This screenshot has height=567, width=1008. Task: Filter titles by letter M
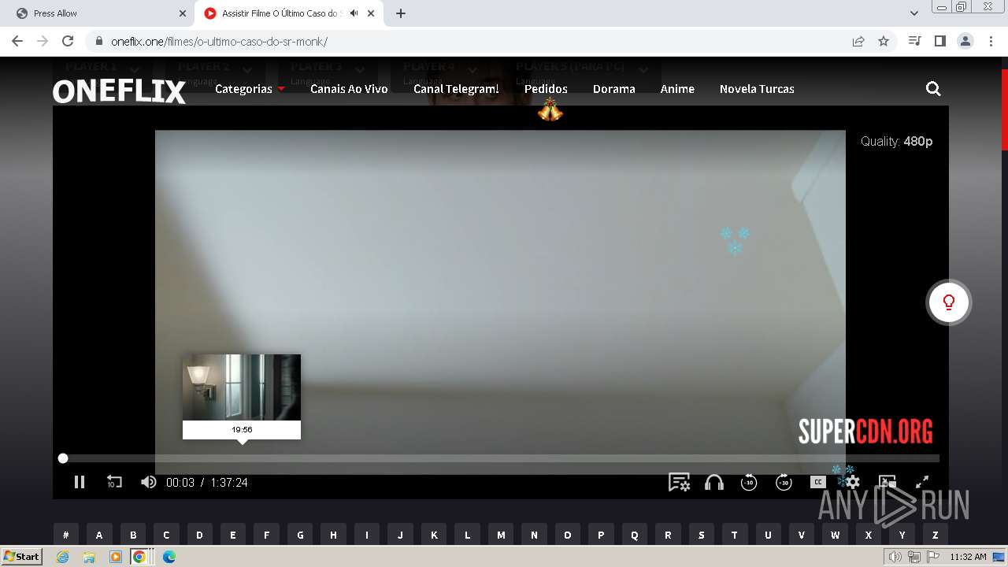tap(501, 535)
